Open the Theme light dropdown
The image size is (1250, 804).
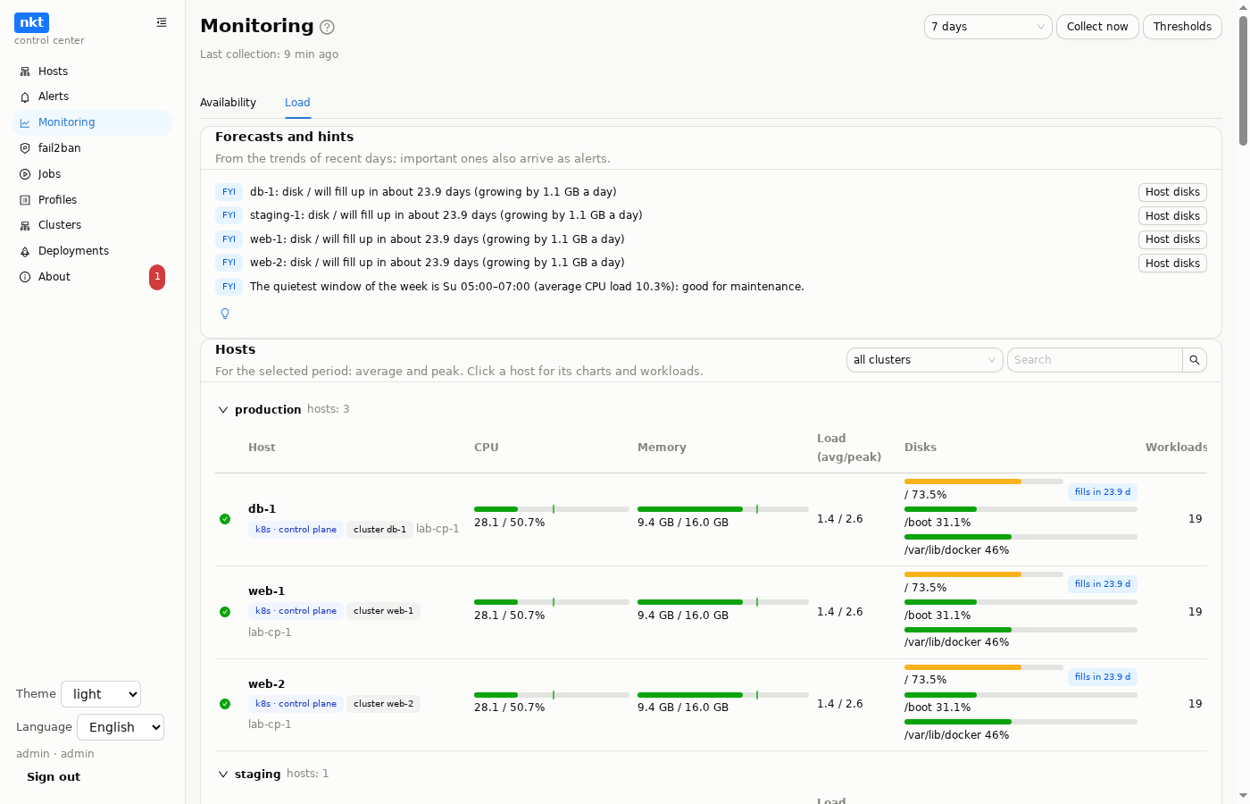101,694
